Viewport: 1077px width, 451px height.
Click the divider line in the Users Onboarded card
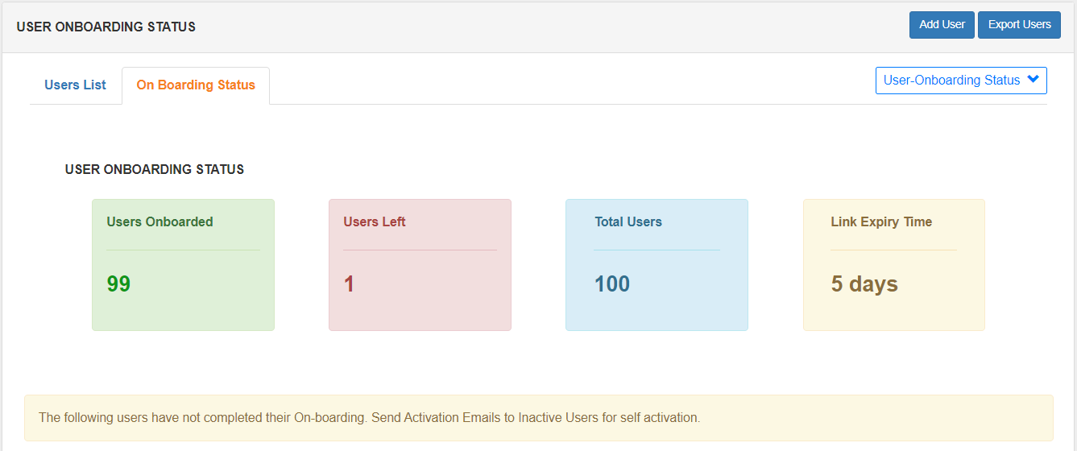tap(183, 250)
